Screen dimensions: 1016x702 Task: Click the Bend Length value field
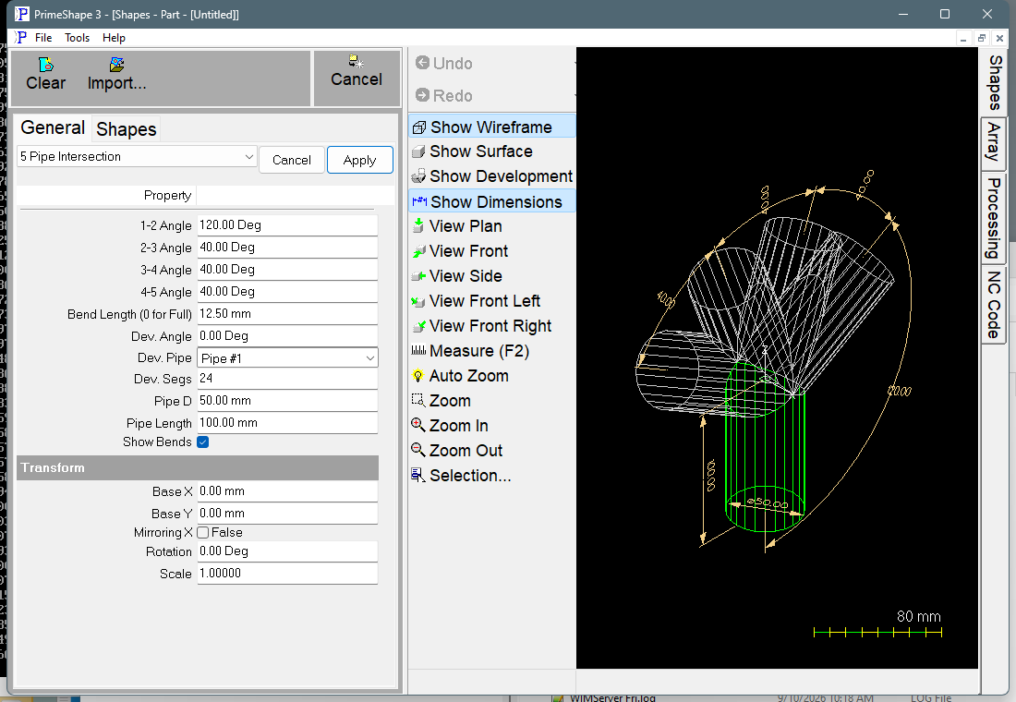(287, 314)
